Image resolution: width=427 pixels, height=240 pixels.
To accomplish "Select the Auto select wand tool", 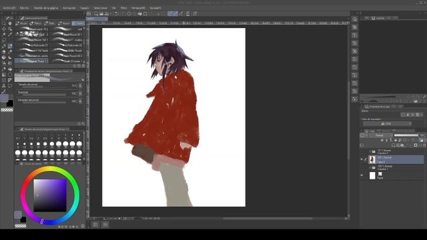I will point(3,35).
